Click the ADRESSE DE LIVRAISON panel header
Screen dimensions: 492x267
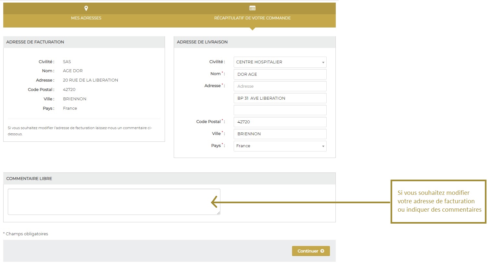tap(254, 42)
